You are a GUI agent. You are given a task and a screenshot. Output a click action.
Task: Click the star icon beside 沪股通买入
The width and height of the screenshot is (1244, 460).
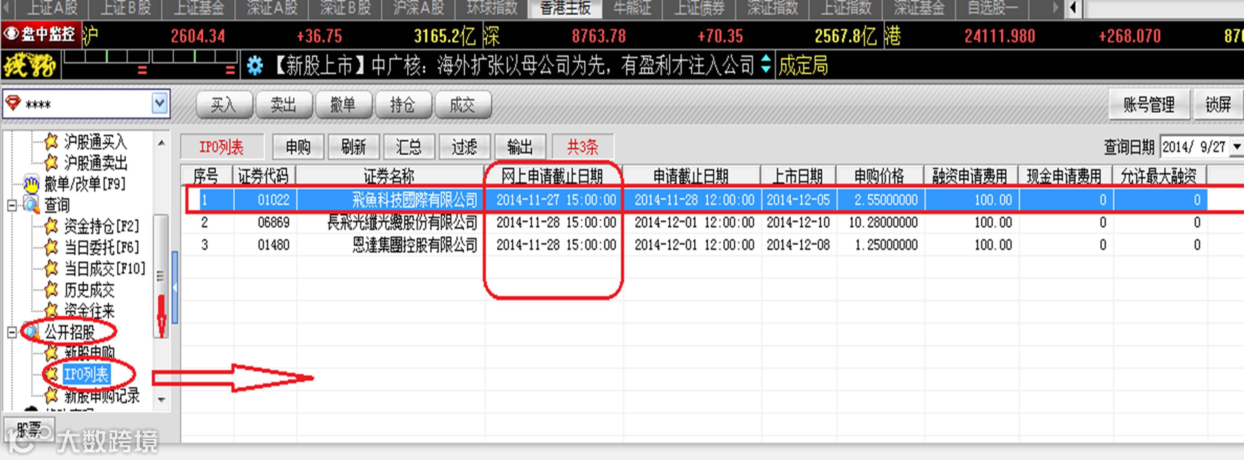[x=51, y=141]
